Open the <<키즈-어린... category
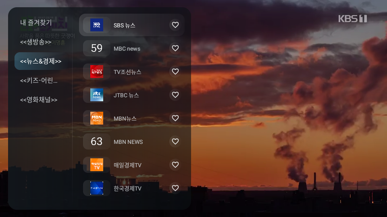 (39, 80)
